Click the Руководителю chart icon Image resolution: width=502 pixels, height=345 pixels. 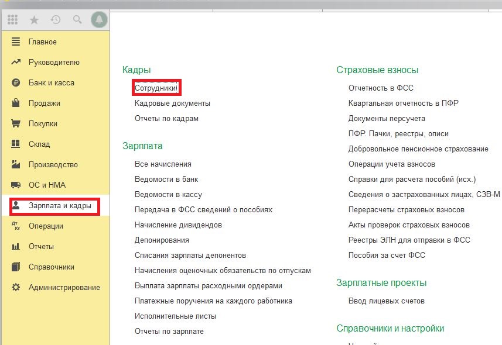pyautogui.click(x=16, y=62)
